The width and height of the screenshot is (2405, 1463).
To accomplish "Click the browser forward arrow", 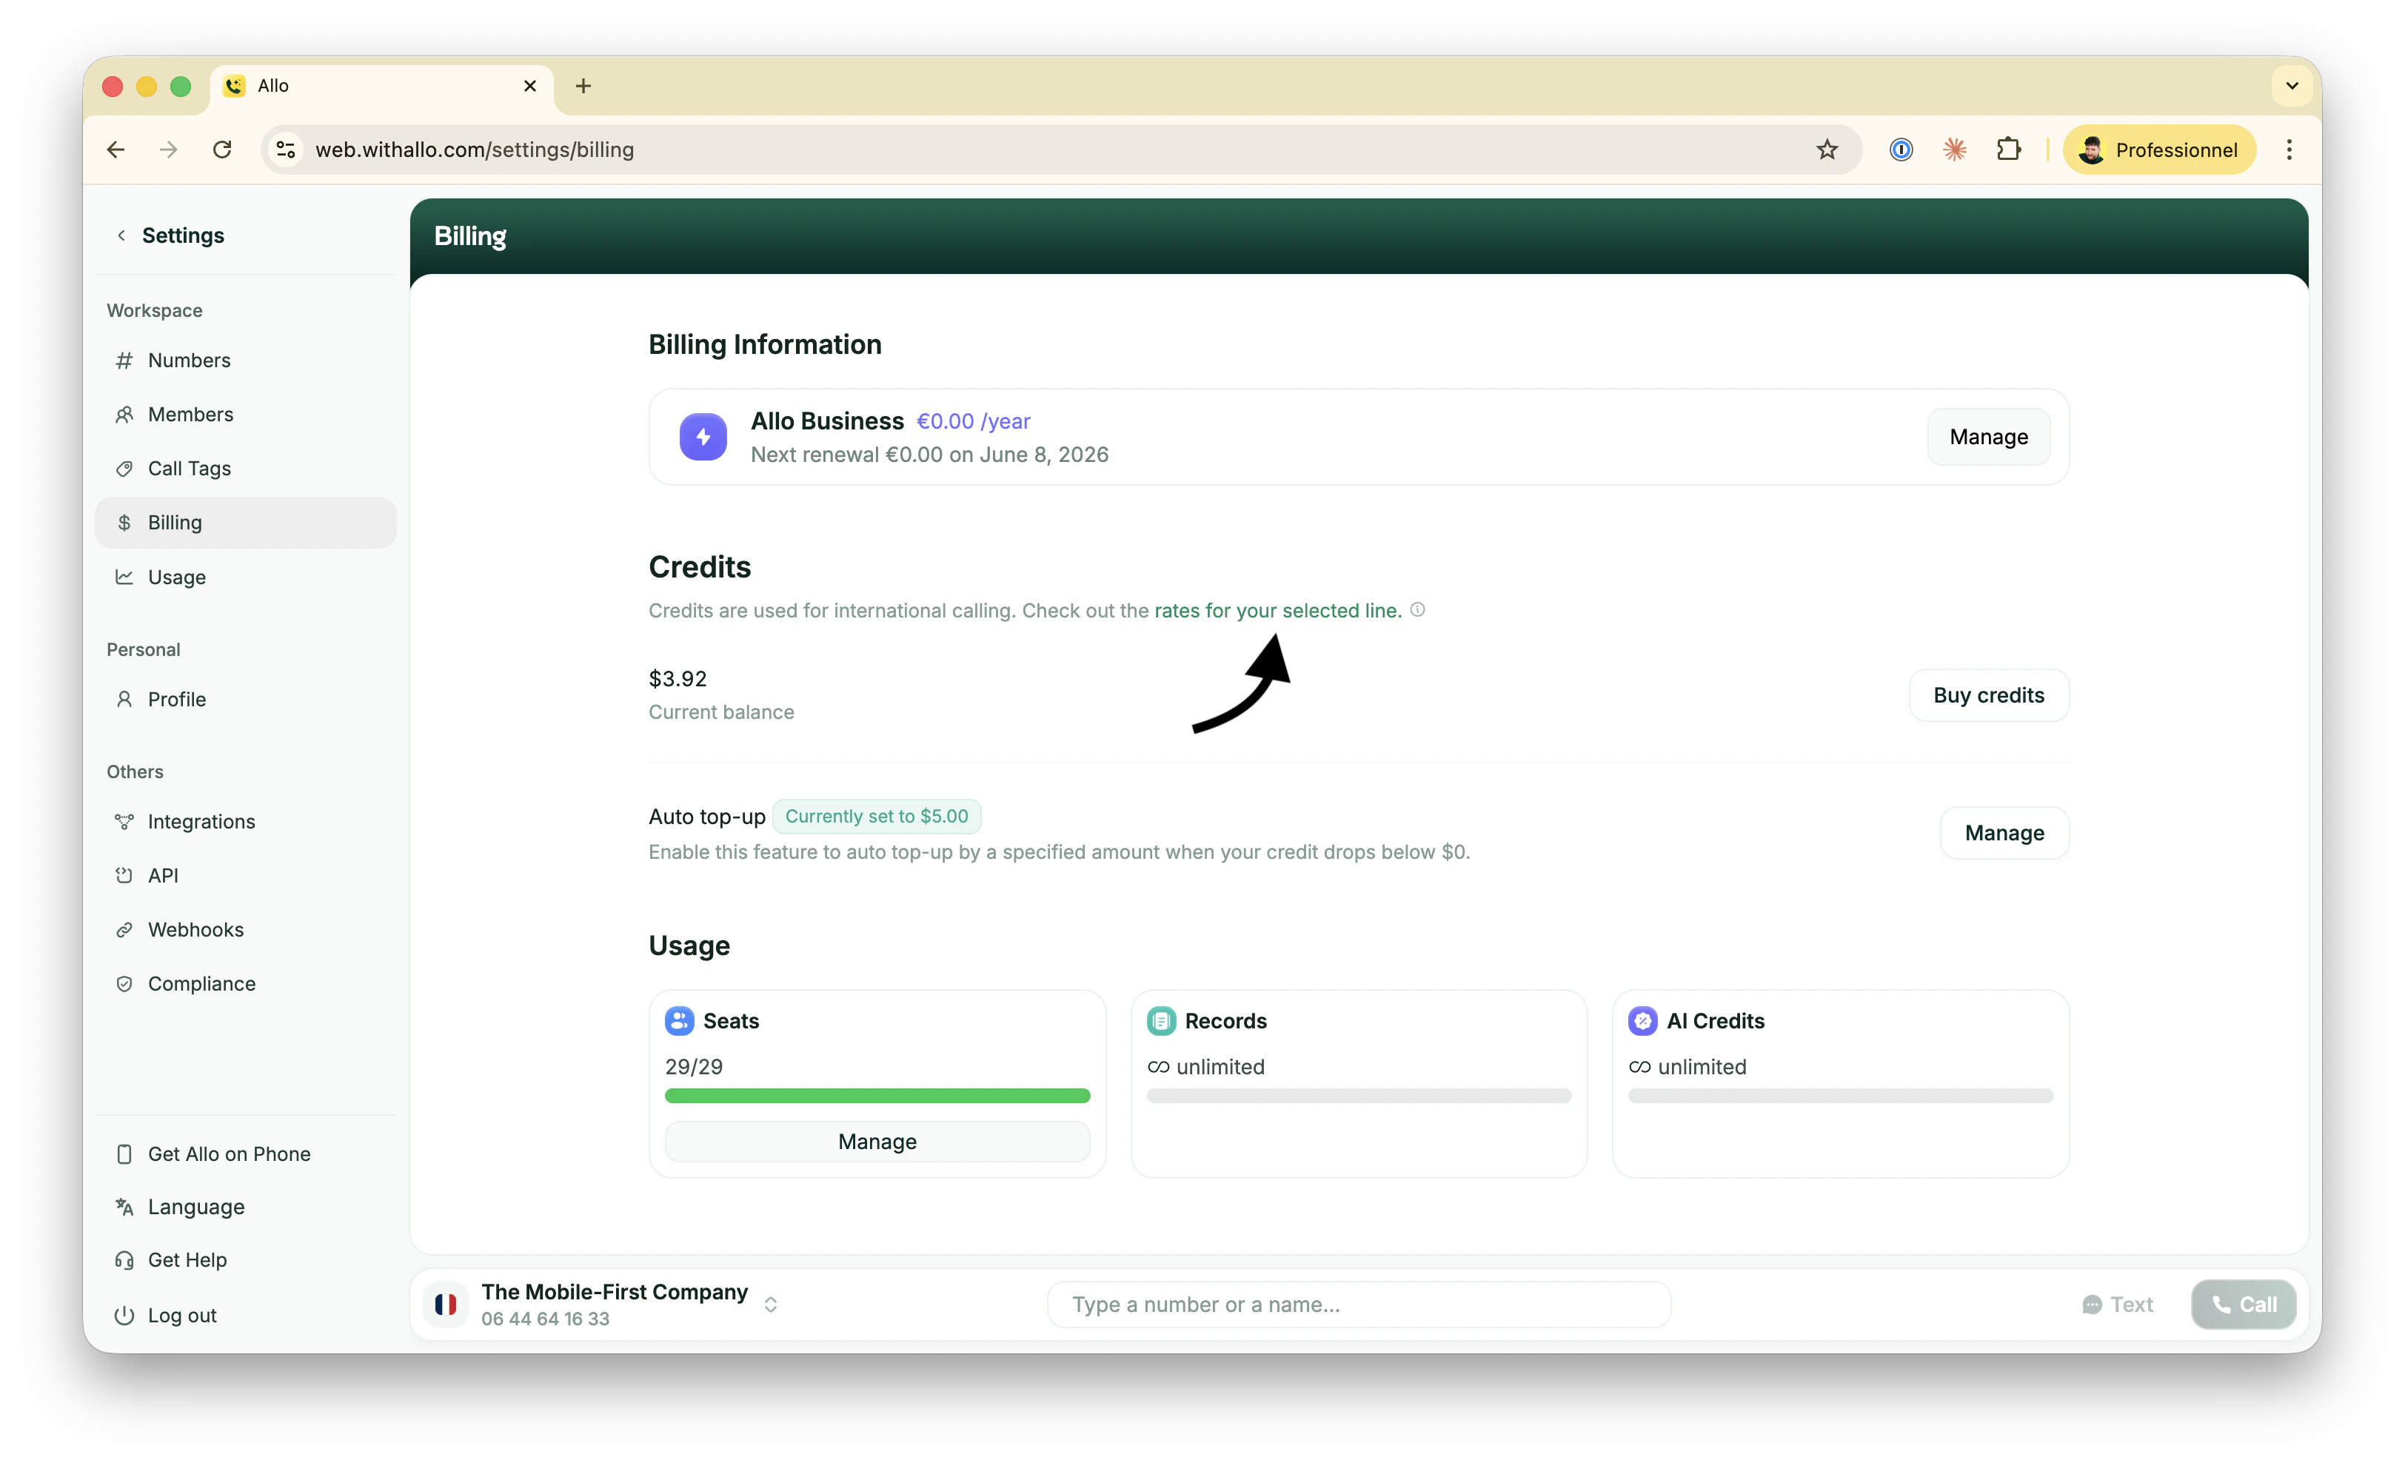I will tap(169, 150).
